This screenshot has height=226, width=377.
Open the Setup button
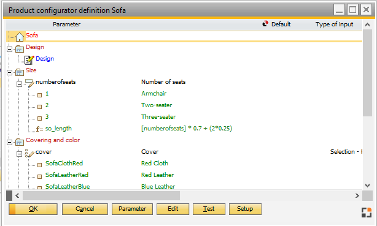(245, 209)
